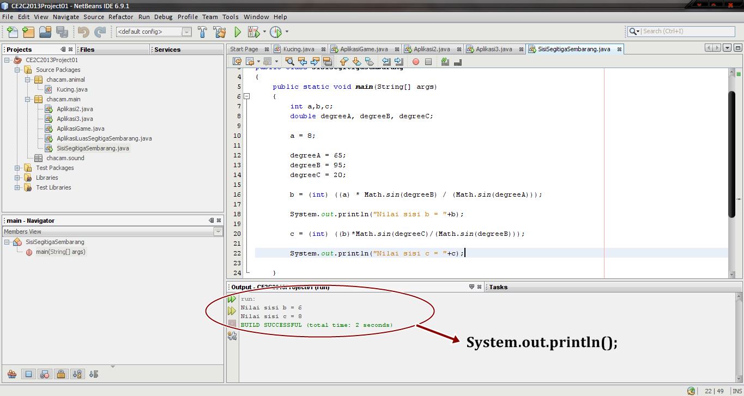Screen dimensions: 744x396
Task: Click the Find Selection magnifier icon
Action: coord(290,62)
